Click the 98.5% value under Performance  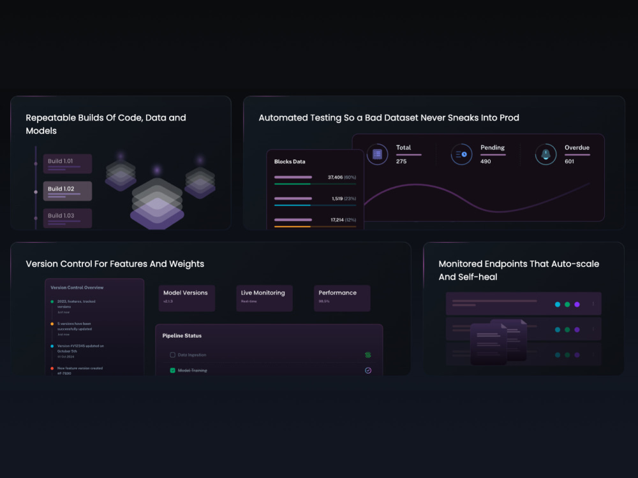[324, 301]
